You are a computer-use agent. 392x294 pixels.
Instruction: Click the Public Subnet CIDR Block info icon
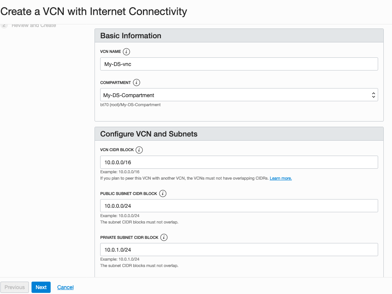click(163, 193)
